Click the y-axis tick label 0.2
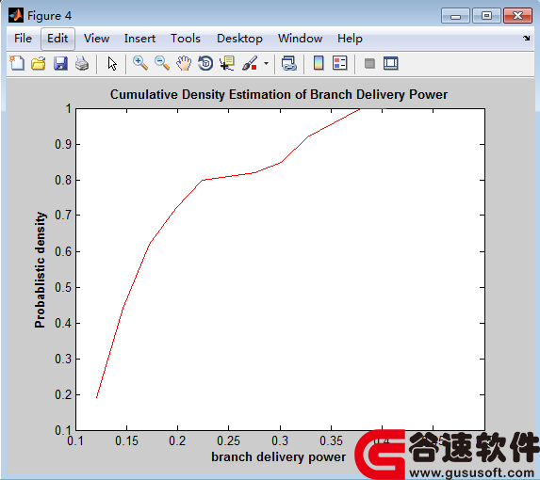The height and width of the screenshot is (480, 540). pyautogui.click(x=63, y=394)
